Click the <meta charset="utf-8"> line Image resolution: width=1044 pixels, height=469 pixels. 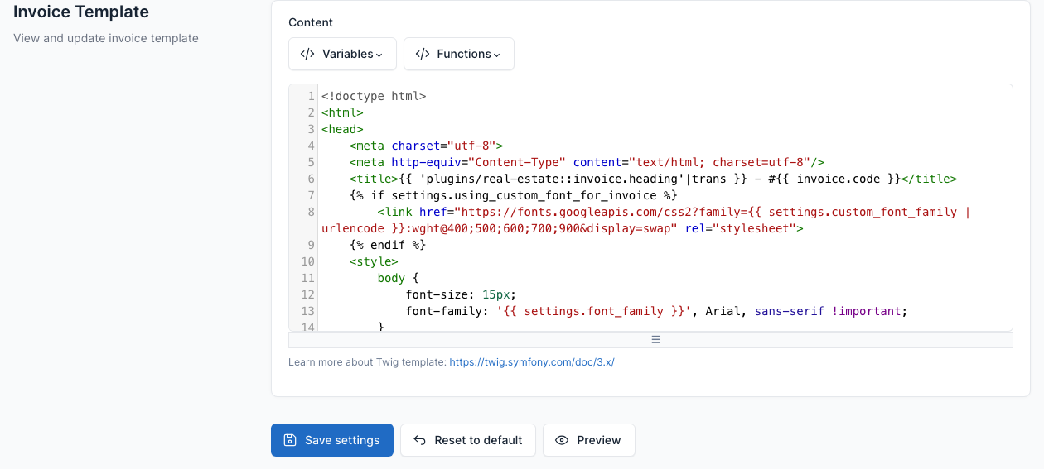pyautogui.click(x=426, y=146)
